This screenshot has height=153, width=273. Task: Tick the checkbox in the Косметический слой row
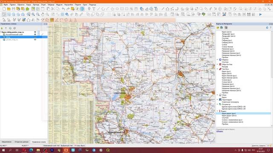39,34
